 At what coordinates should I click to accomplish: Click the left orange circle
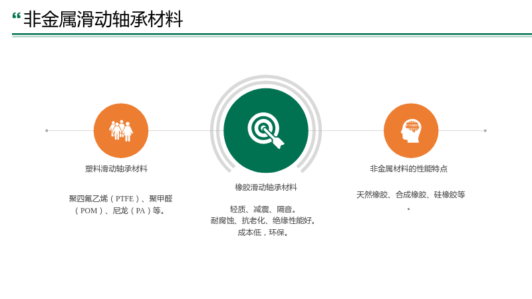click(x=121, y=130)
